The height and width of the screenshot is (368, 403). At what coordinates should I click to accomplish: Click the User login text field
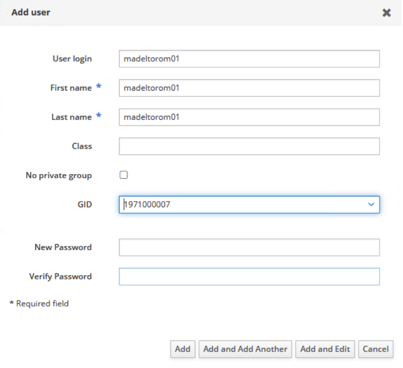[249, 59]
